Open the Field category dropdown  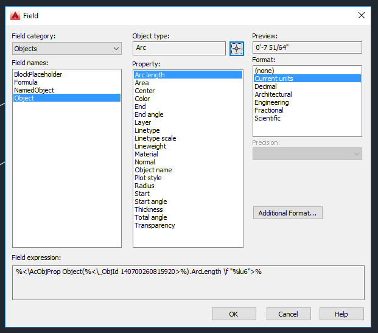pos(66,49)
